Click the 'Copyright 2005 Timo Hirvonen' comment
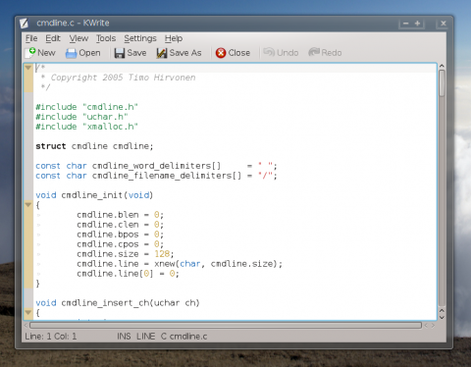This screenshot has width=471, height=367. click(x=123, y=78)
